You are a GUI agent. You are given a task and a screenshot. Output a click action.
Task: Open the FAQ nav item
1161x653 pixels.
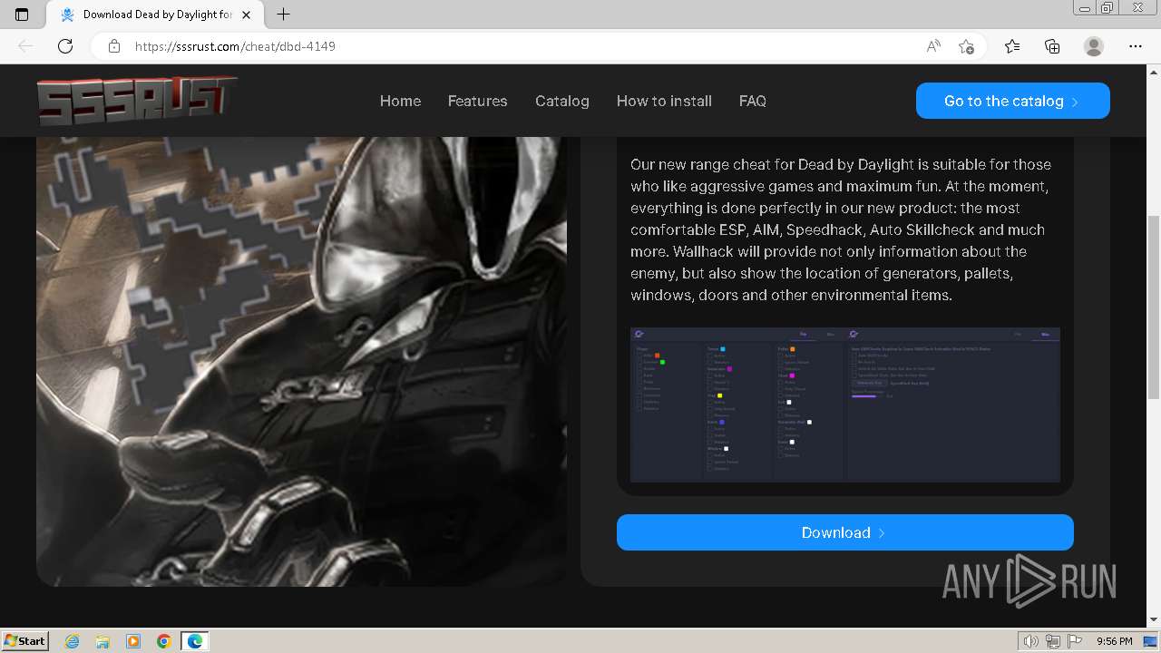click(x=753, y=101)
